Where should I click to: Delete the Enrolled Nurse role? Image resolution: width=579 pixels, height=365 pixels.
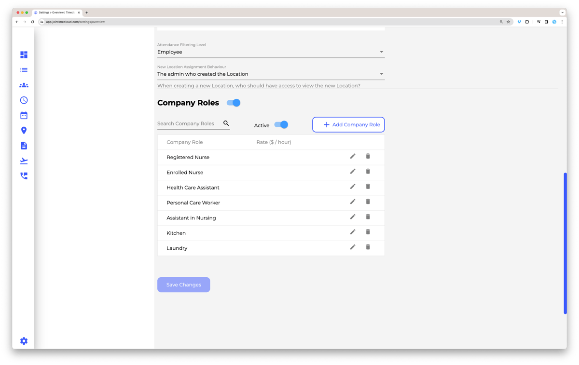click(368, 171)
